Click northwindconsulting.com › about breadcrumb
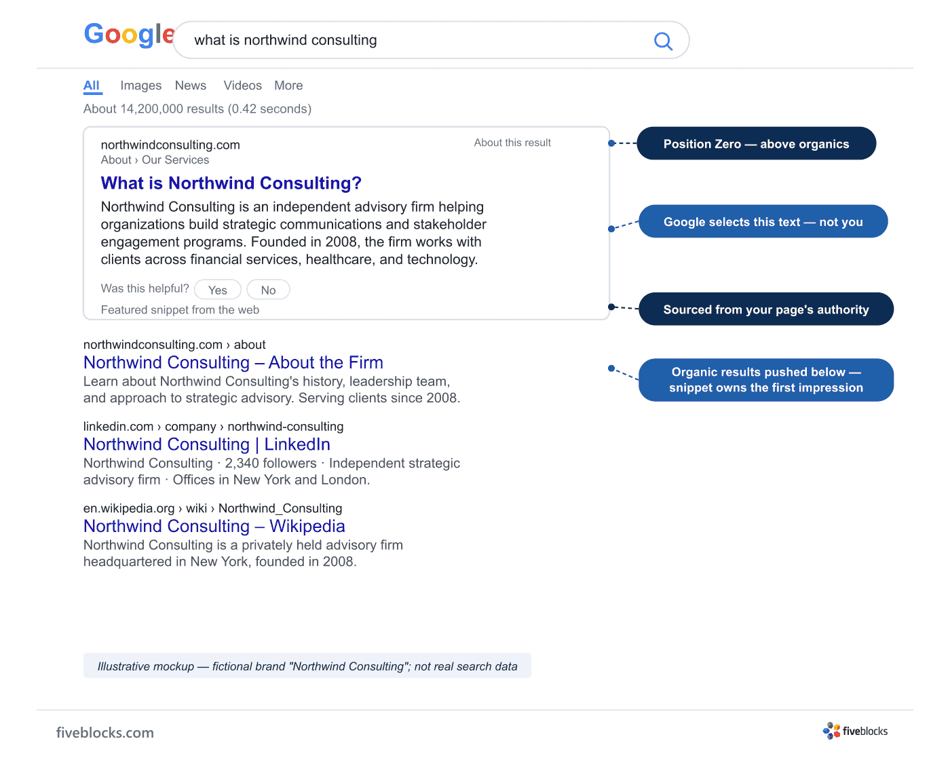 174,345
